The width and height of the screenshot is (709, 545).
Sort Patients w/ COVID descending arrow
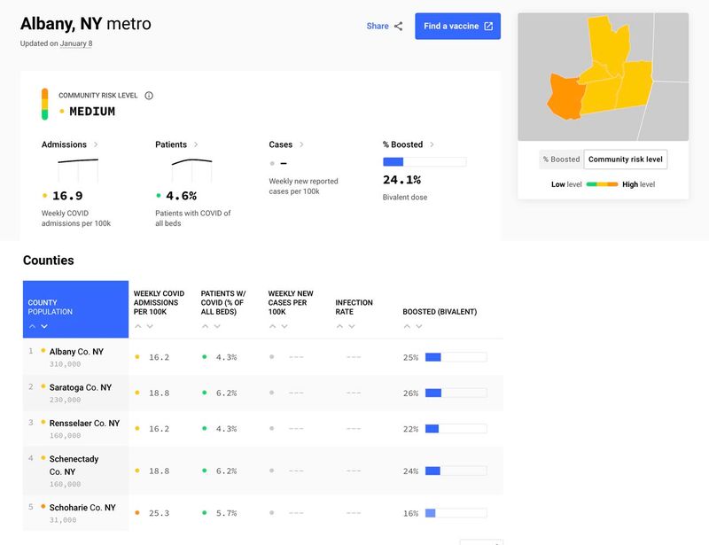point(217,326)
